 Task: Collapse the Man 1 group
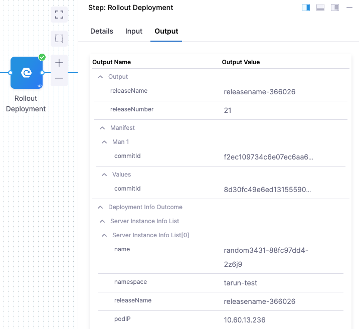point(104,142)
